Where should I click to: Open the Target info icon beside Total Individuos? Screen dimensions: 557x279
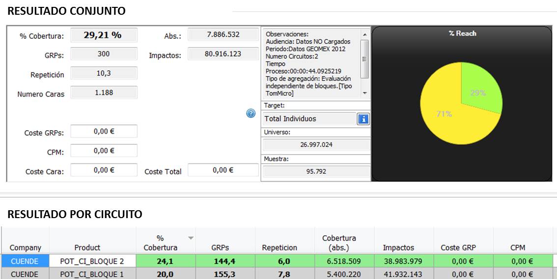[x=363, y=119]
